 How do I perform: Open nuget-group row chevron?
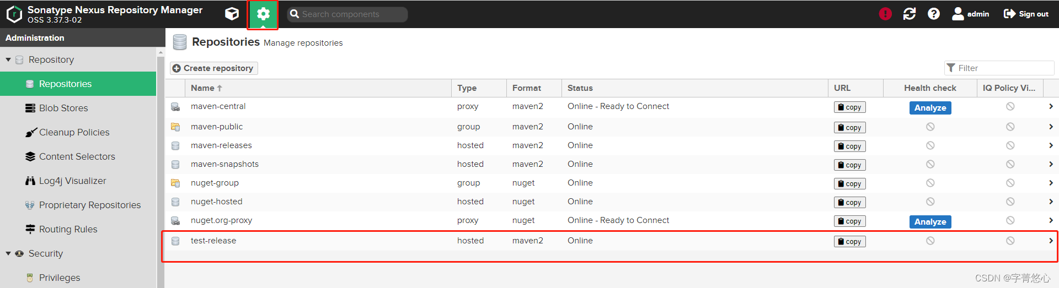(x=1051, y=183)
